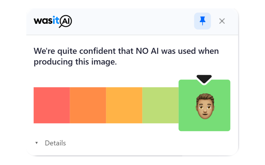265x165 pixels.
Task: Select the red segment of the scale
Action: pyautogui.click(x=52, y=105)
